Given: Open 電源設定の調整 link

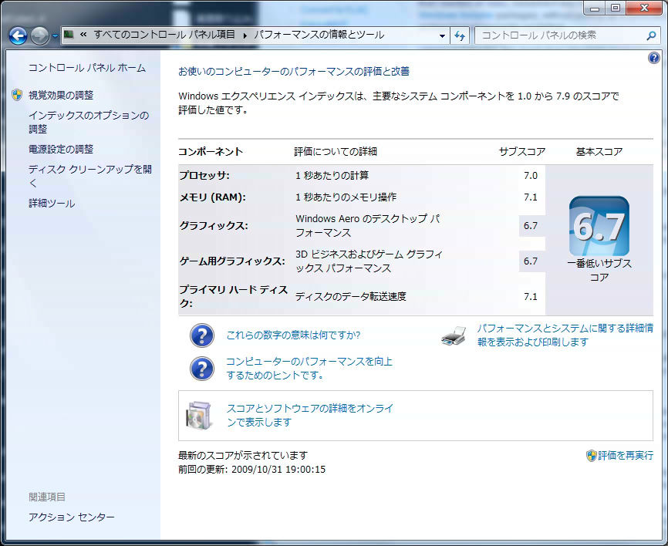Looking at the screenshot, I should [x=60, y=149].
